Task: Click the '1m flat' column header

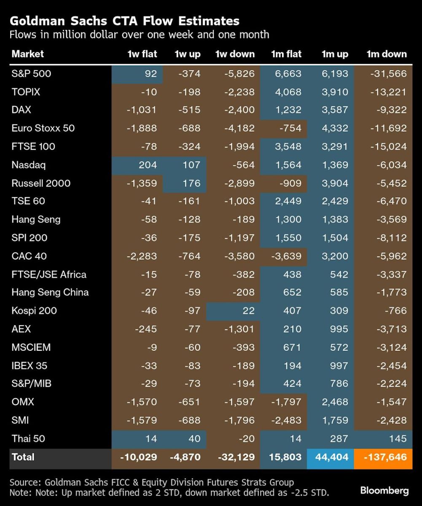Action: [x=286, y=54]
